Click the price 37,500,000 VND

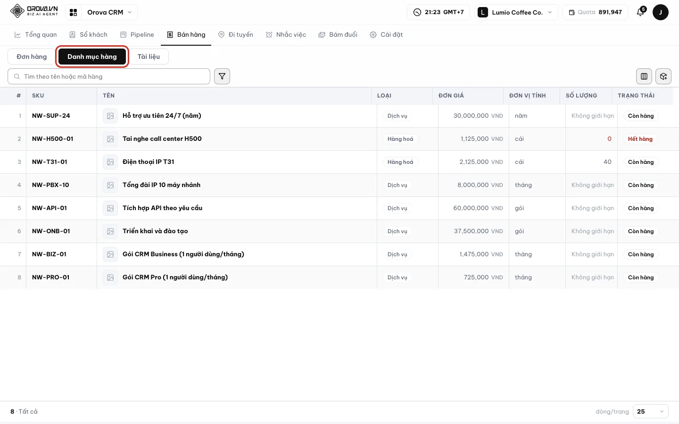click(479, 231)
